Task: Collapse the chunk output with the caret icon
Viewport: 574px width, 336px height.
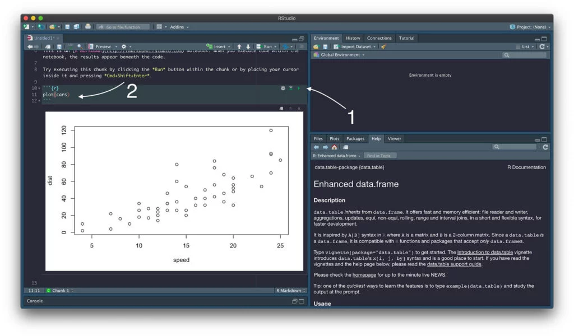Action: (x=290, y=108)
